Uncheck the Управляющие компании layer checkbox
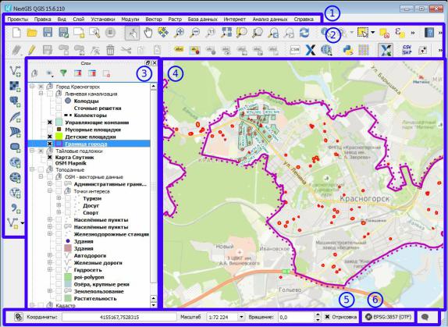448x327 pixels. coord(50,123)
